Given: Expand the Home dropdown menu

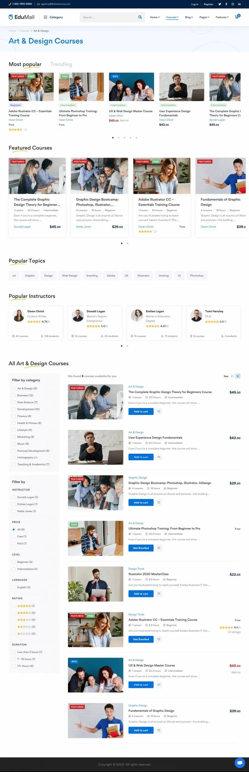Looking at the screenshot, I should pyautogui.click(x=155, y=17).
